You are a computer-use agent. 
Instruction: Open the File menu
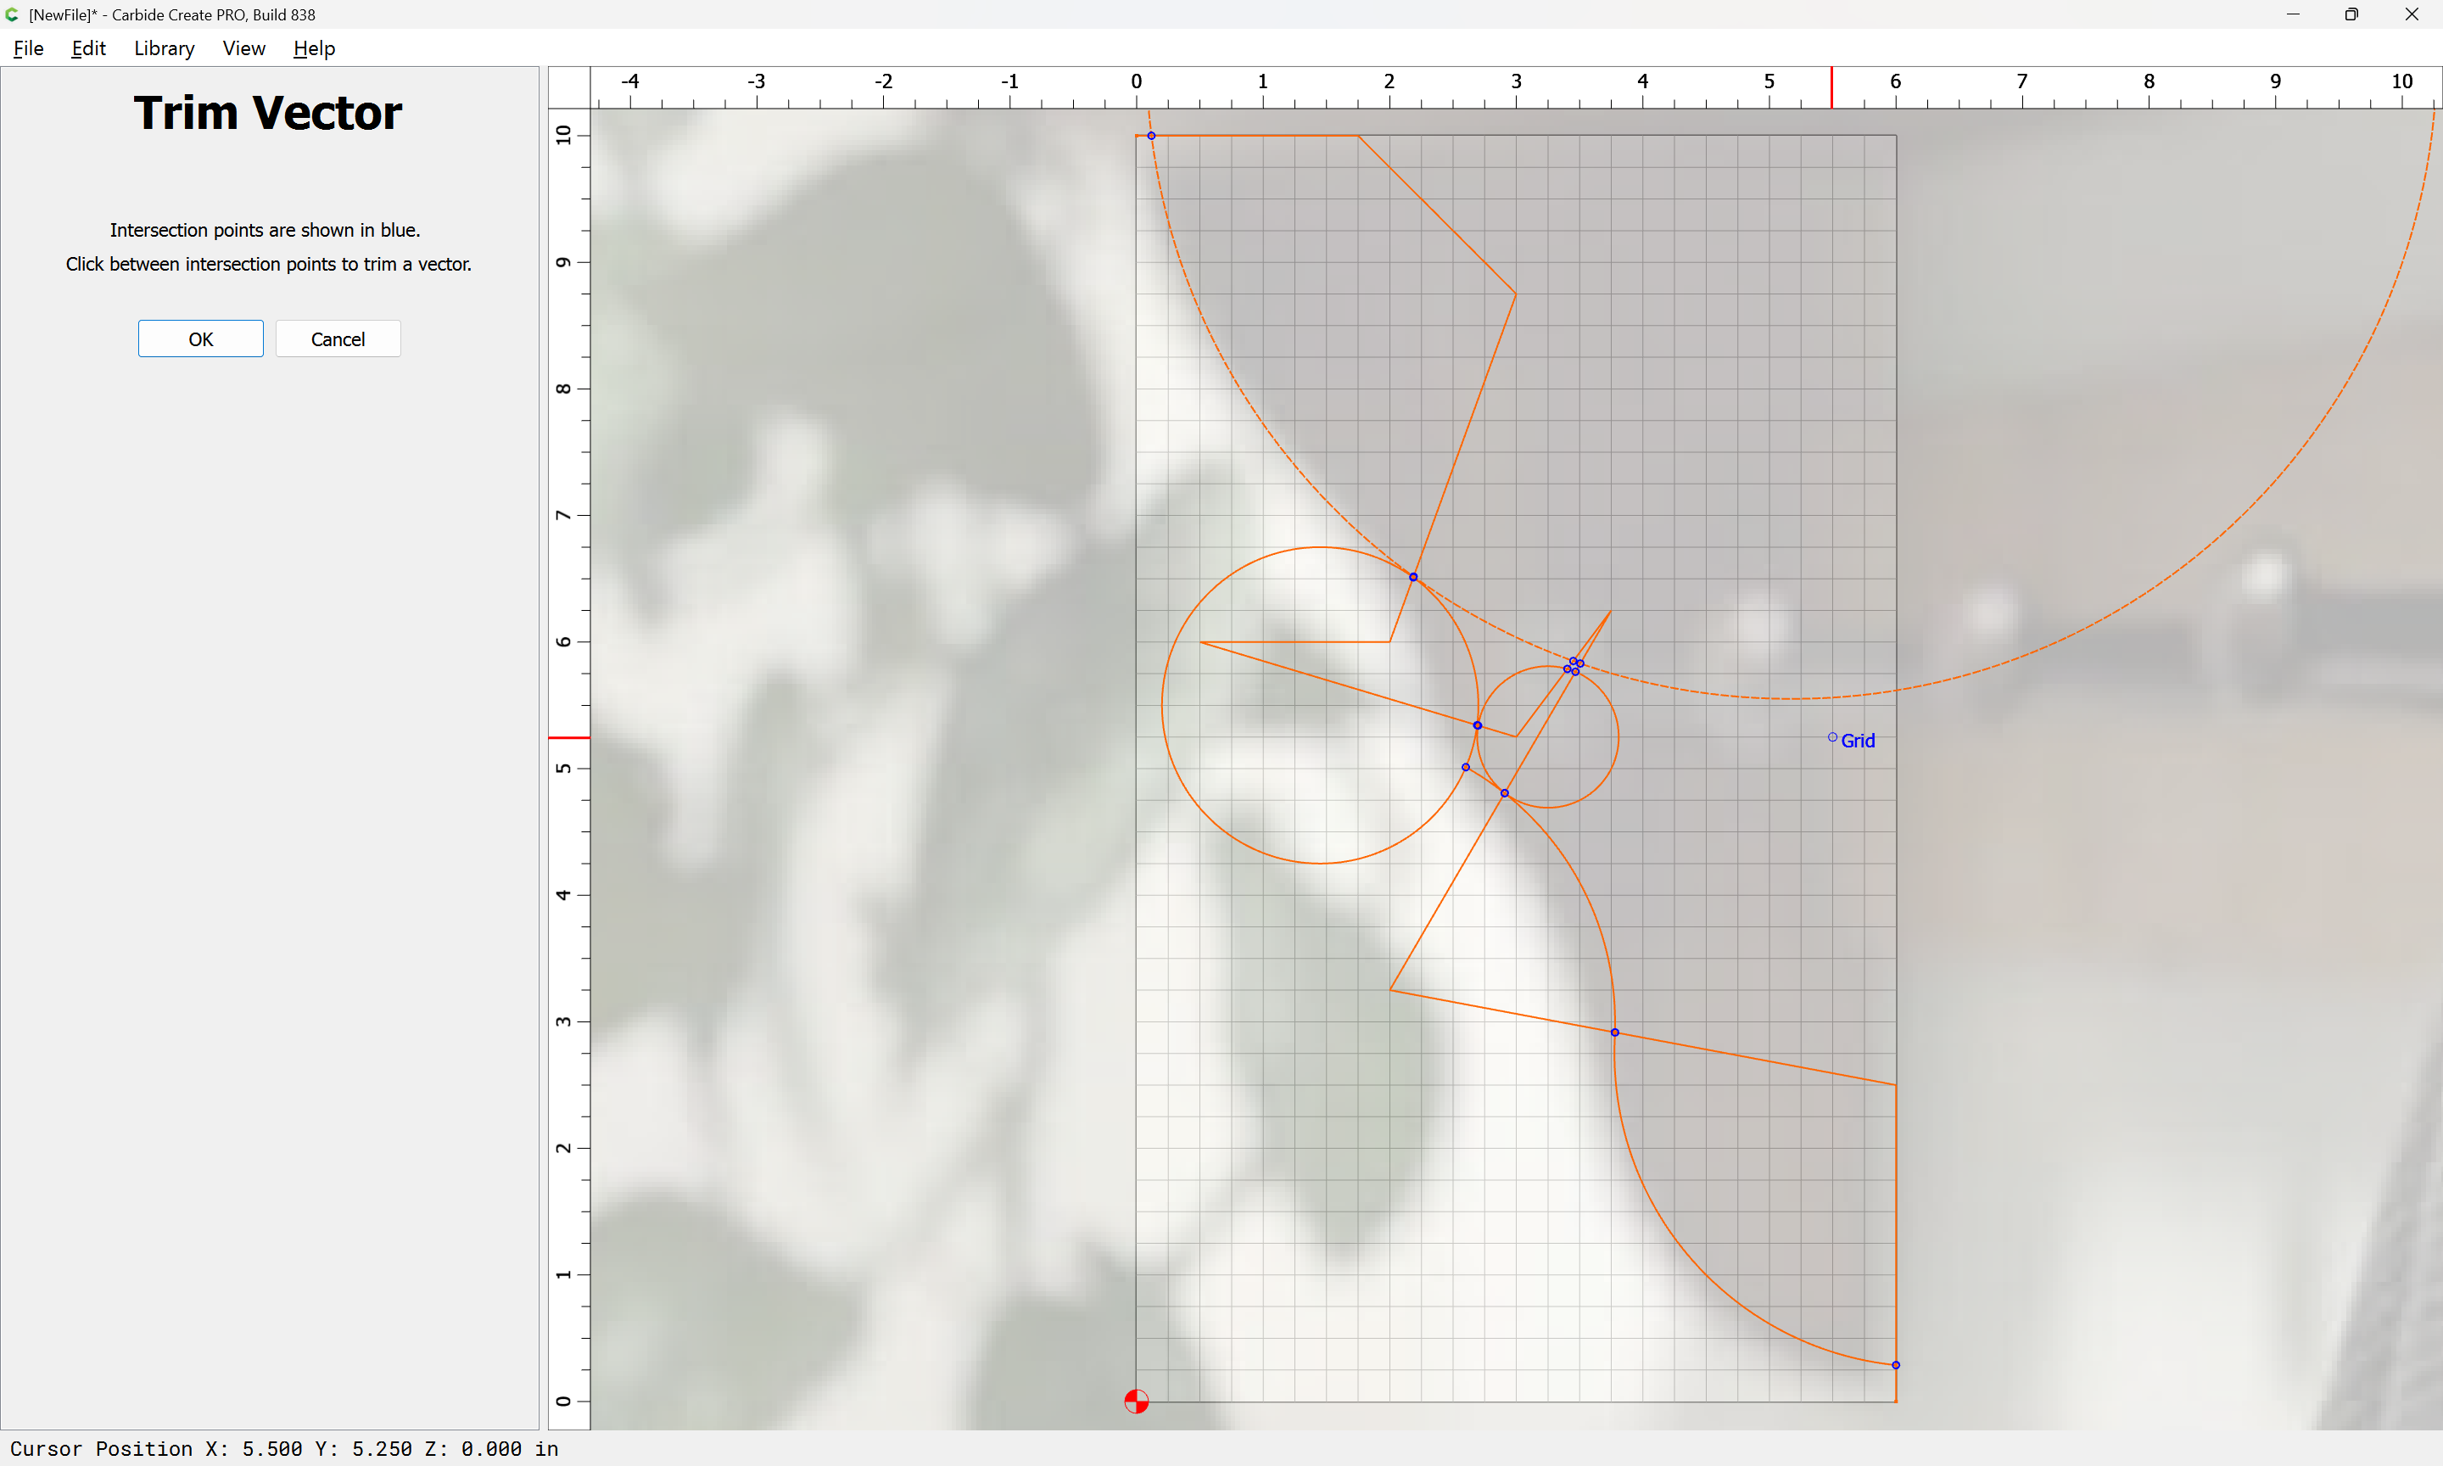click(29, 48)
